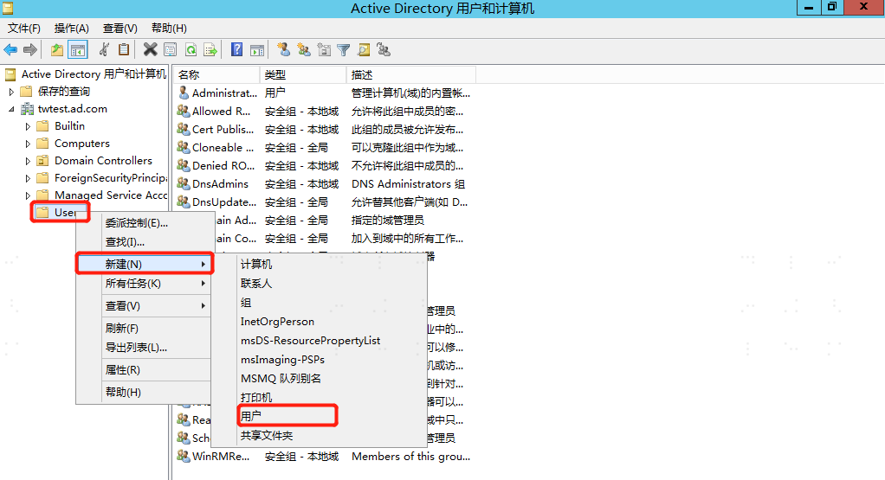Click the group icon beside WinRMRe...

(x=184, y=456)
